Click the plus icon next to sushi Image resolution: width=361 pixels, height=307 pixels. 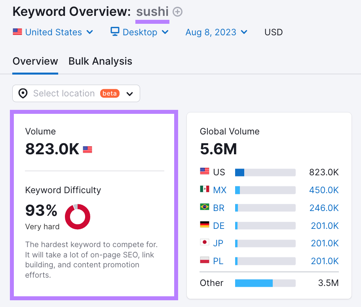pyautogui.click(x=177, y=12)
